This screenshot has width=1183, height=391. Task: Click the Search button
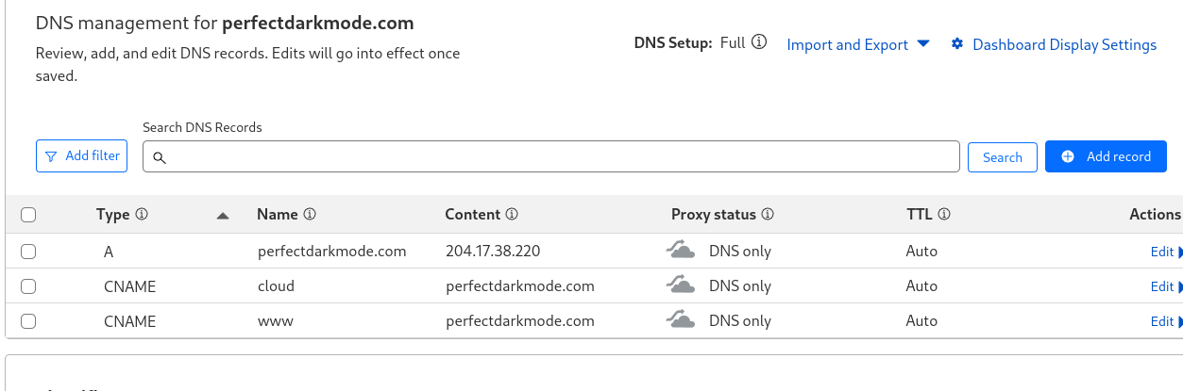1003,157
